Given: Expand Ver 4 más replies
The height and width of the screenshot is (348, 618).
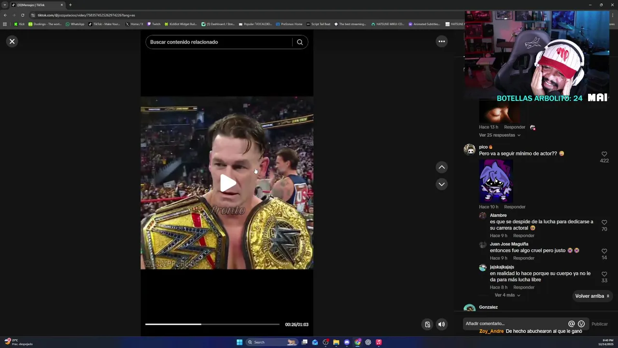Looking at the screenshot, I should pyautogui.click(x=507, y=295).
